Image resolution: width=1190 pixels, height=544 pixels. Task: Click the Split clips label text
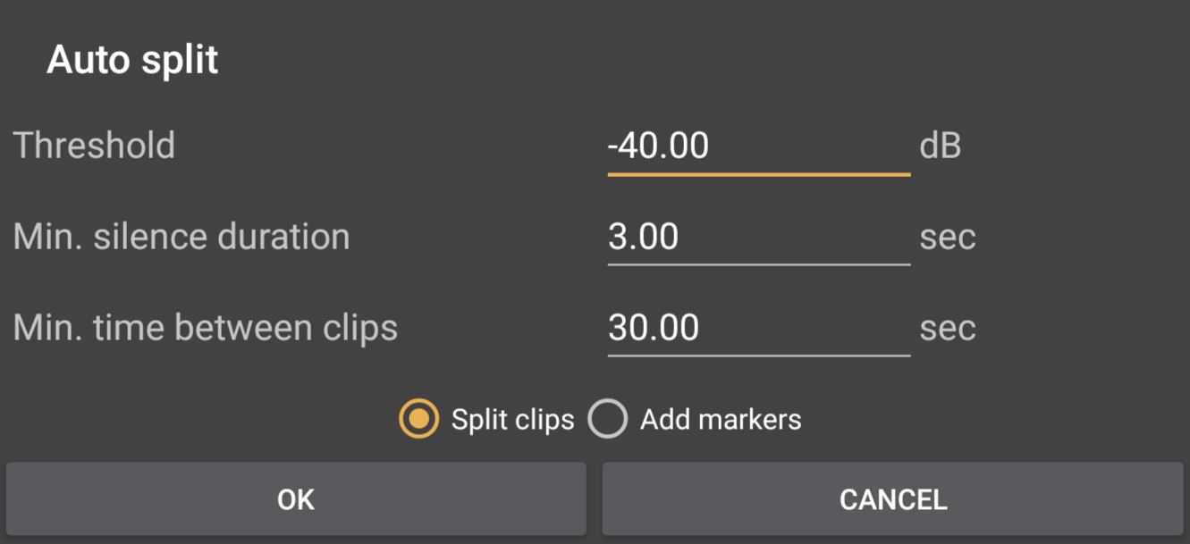point(512,420)
